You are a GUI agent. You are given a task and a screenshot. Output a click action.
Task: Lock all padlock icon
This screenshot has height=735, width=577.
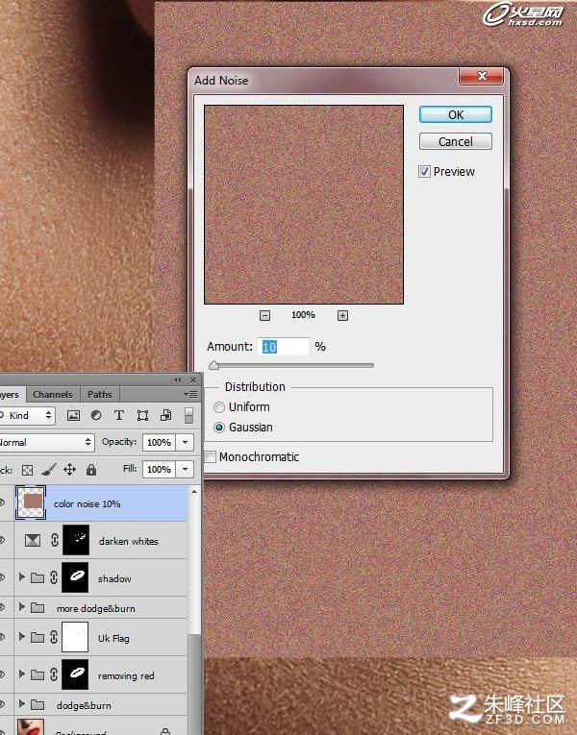pos(91,469)
